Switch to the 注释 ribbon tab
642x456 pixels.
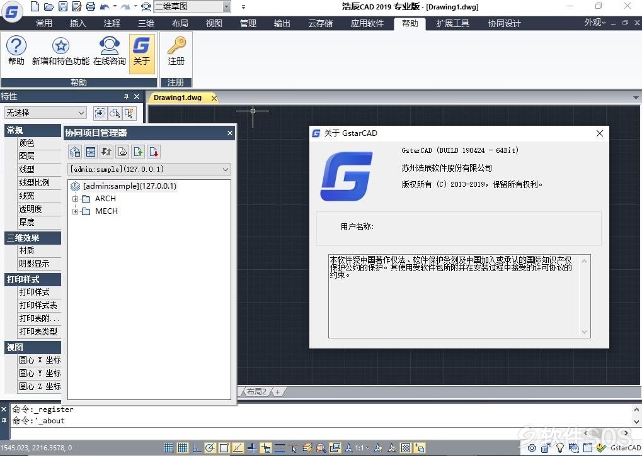click(112, 23)
